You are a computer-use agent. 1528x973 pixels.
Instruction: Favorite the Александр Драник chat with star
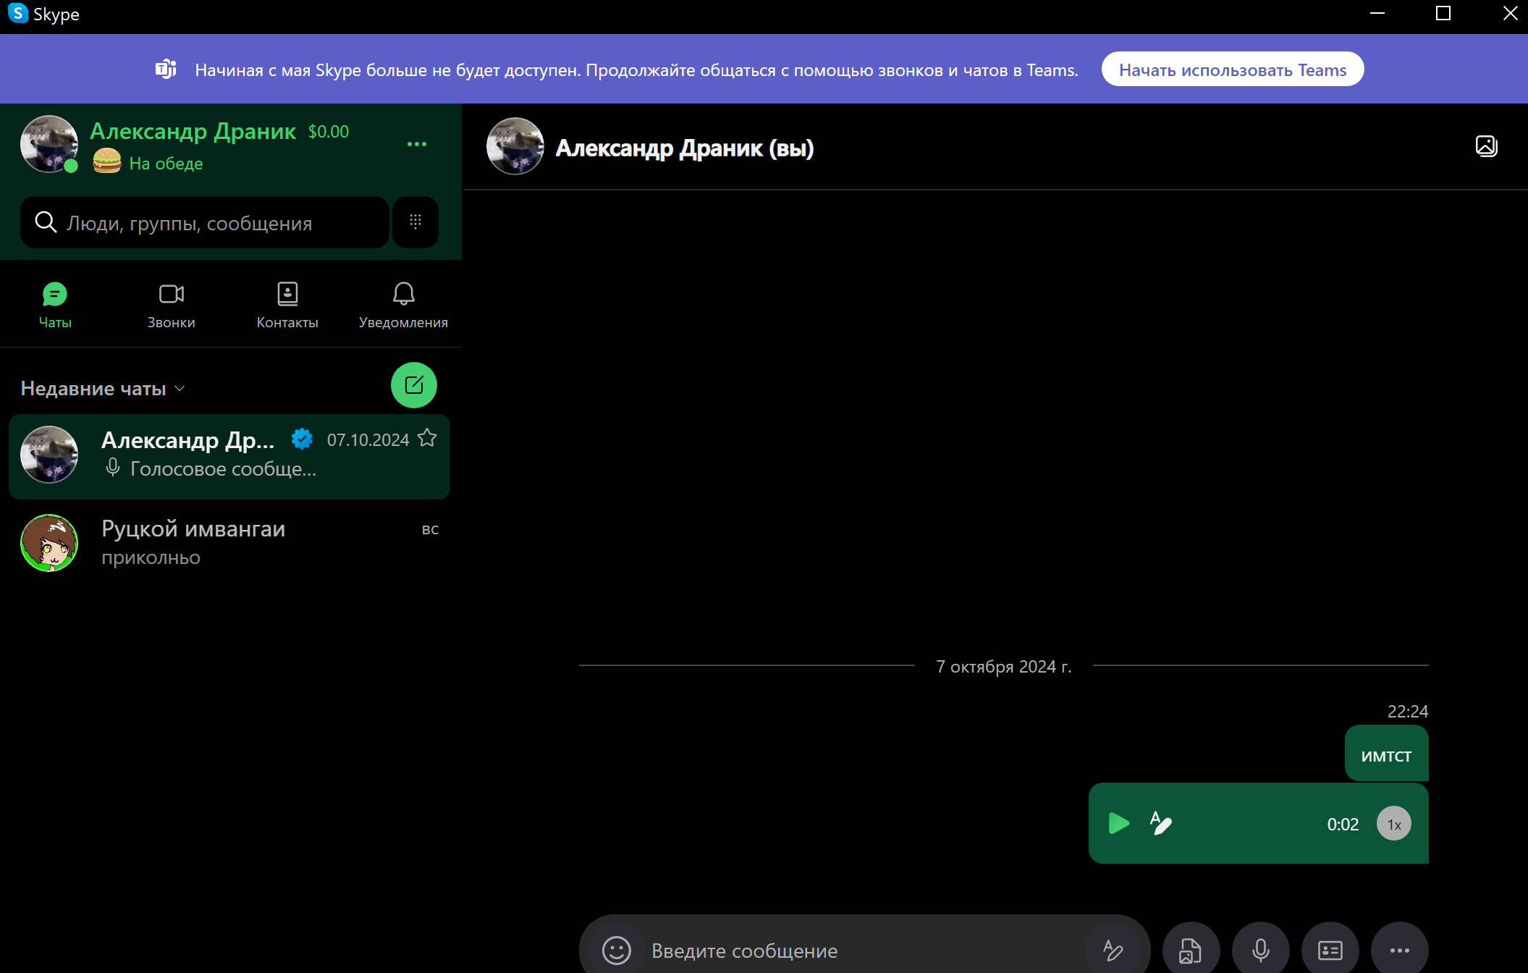click(427, 438)
